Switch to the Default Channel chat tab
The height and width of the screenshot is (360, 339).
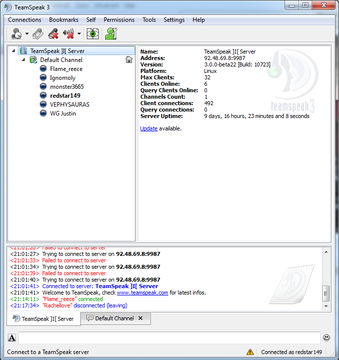[x=115, y=318]
